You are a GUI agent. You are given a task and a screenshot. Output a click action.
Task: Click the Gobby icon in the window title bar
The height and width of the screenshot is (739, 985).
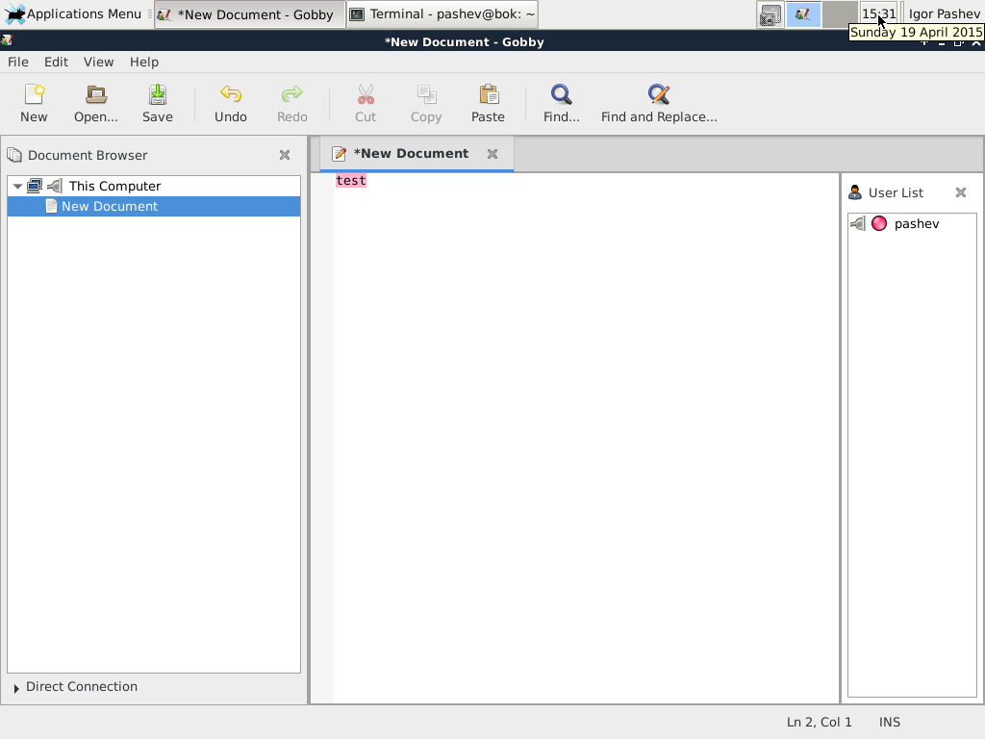(x=7, y=40)
